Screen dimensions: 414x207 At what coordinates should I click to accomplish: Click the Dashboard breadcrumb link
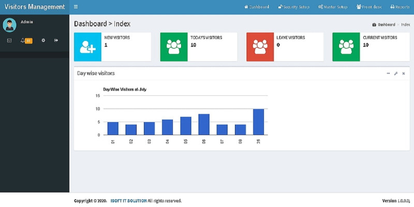tap(386, 25)
